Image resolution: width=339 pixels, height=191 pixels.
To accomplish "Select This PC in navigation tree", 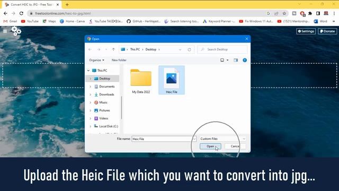I will tap(102, 71).
